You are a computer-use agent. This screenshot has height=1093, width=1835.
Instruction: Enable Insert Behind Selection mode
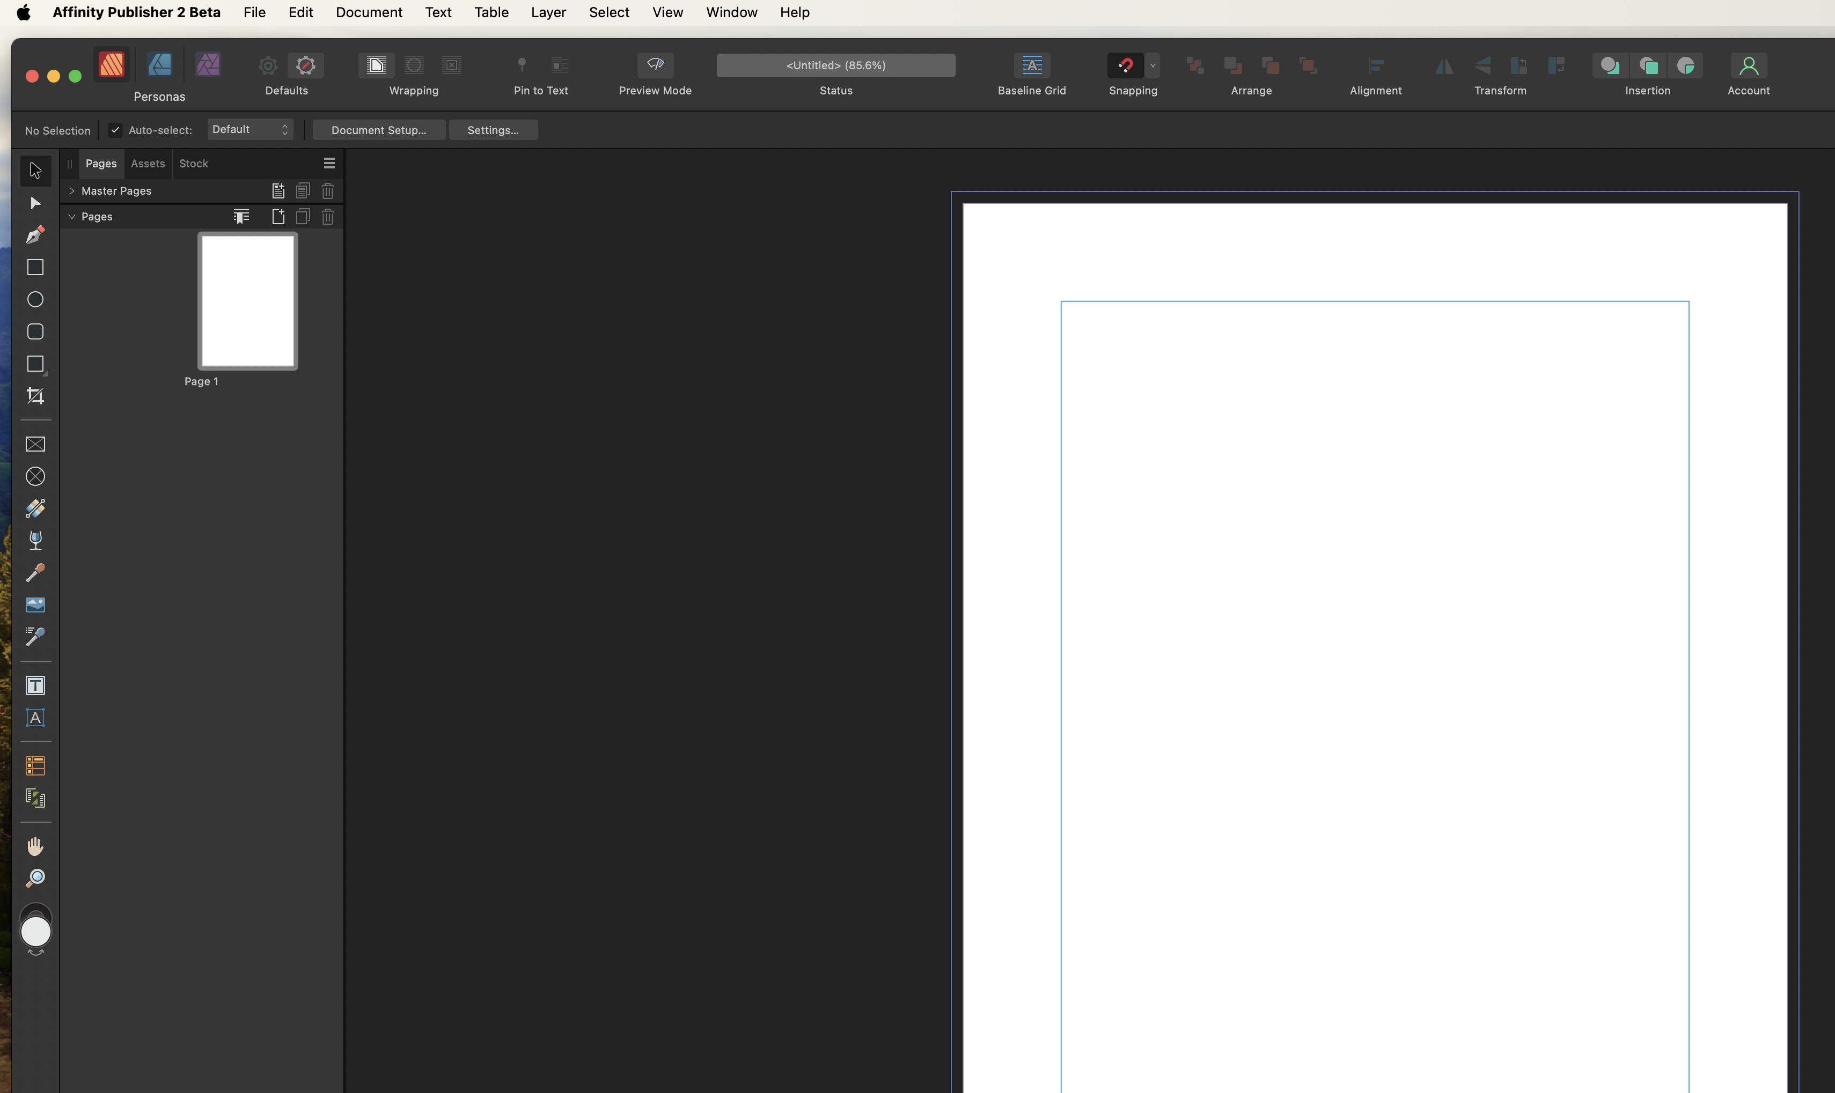pyautogui.click(x=1610, y=65)
